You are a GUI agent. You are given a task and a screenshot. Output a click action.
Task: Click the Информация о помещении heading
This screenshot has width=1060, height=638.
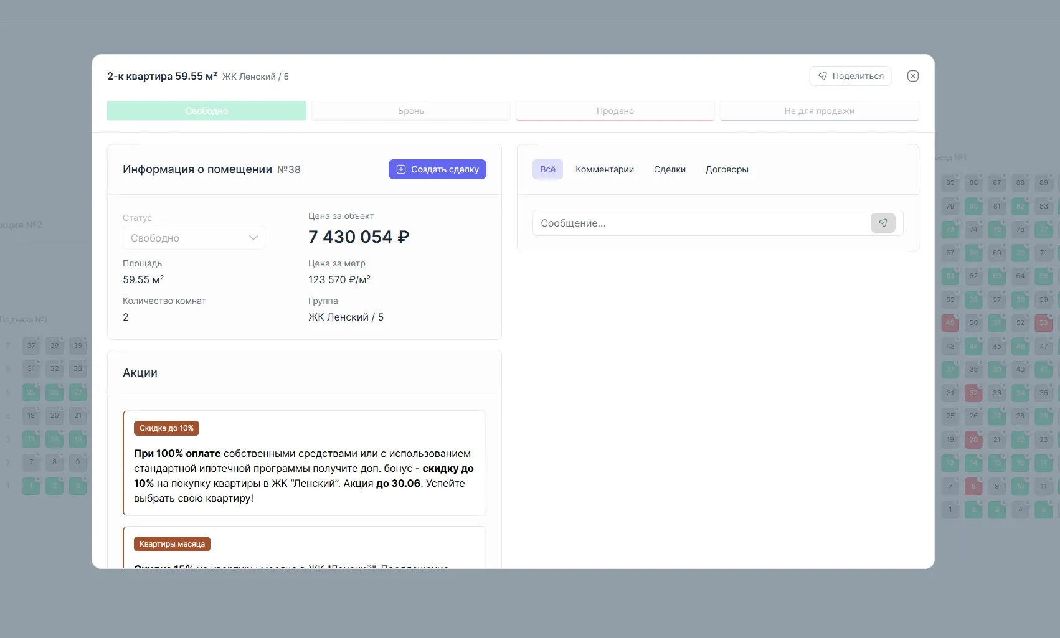(197, 169)
